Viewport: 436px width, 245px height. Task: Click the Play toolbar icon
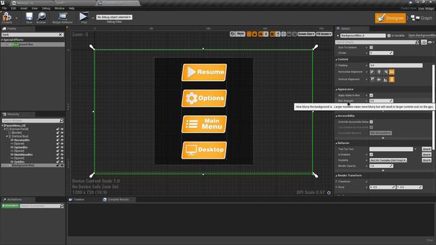pyautogui.click(x=83, y=17)
